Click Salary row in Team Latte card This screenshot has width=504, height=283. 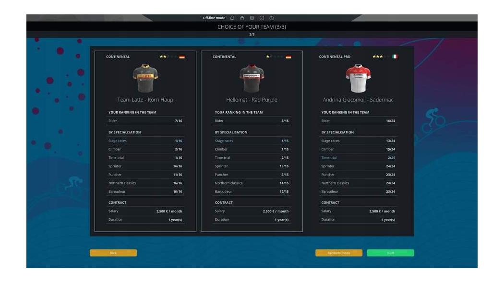(145, 211)
